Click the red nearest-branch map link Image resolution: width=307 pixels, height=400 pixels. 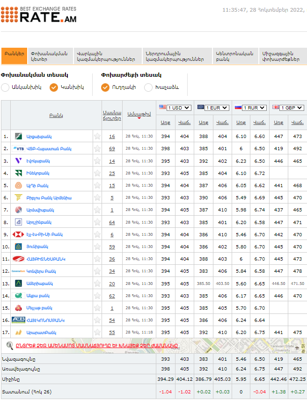(97, 346)
